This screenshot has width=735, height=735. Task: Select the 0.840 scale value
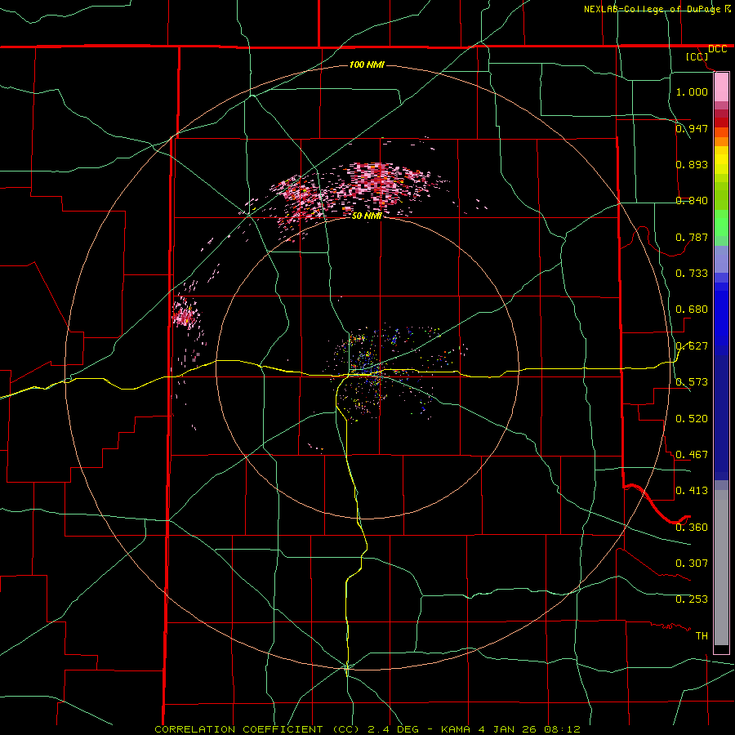coord(692,200)
